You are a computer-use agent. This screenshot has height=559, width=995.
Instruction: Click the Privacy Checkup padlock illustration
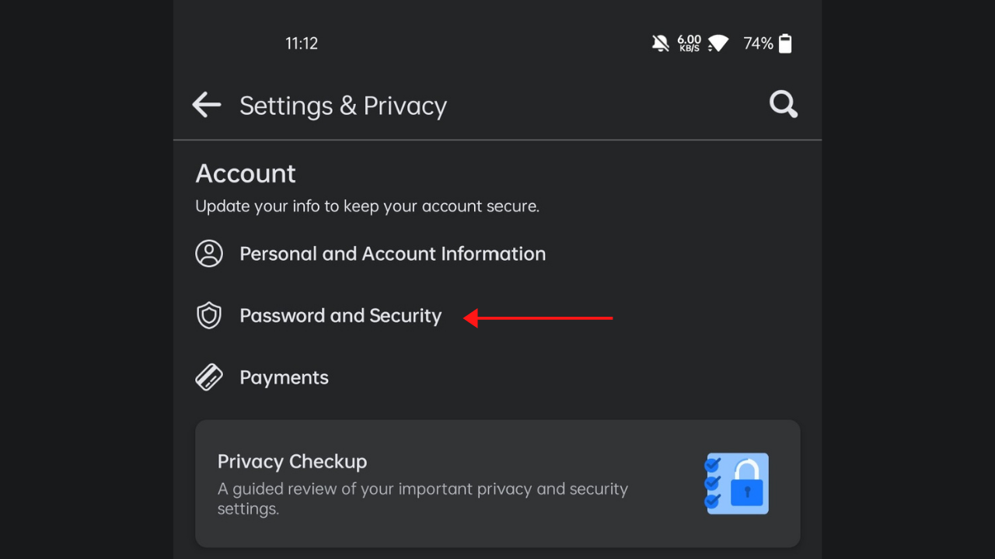[736, 483]
